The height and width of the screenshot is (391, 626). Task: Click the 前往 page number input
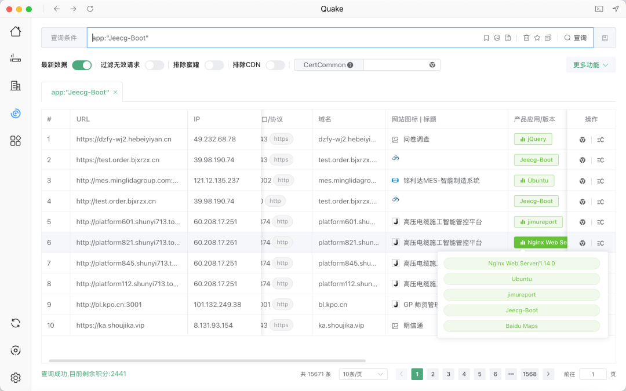click(592, 374)
